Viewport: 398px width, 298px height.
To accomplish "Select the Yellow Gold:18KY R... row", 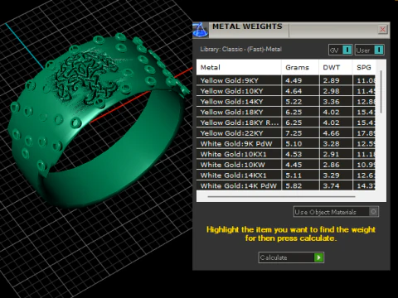I will click(286, 123).
